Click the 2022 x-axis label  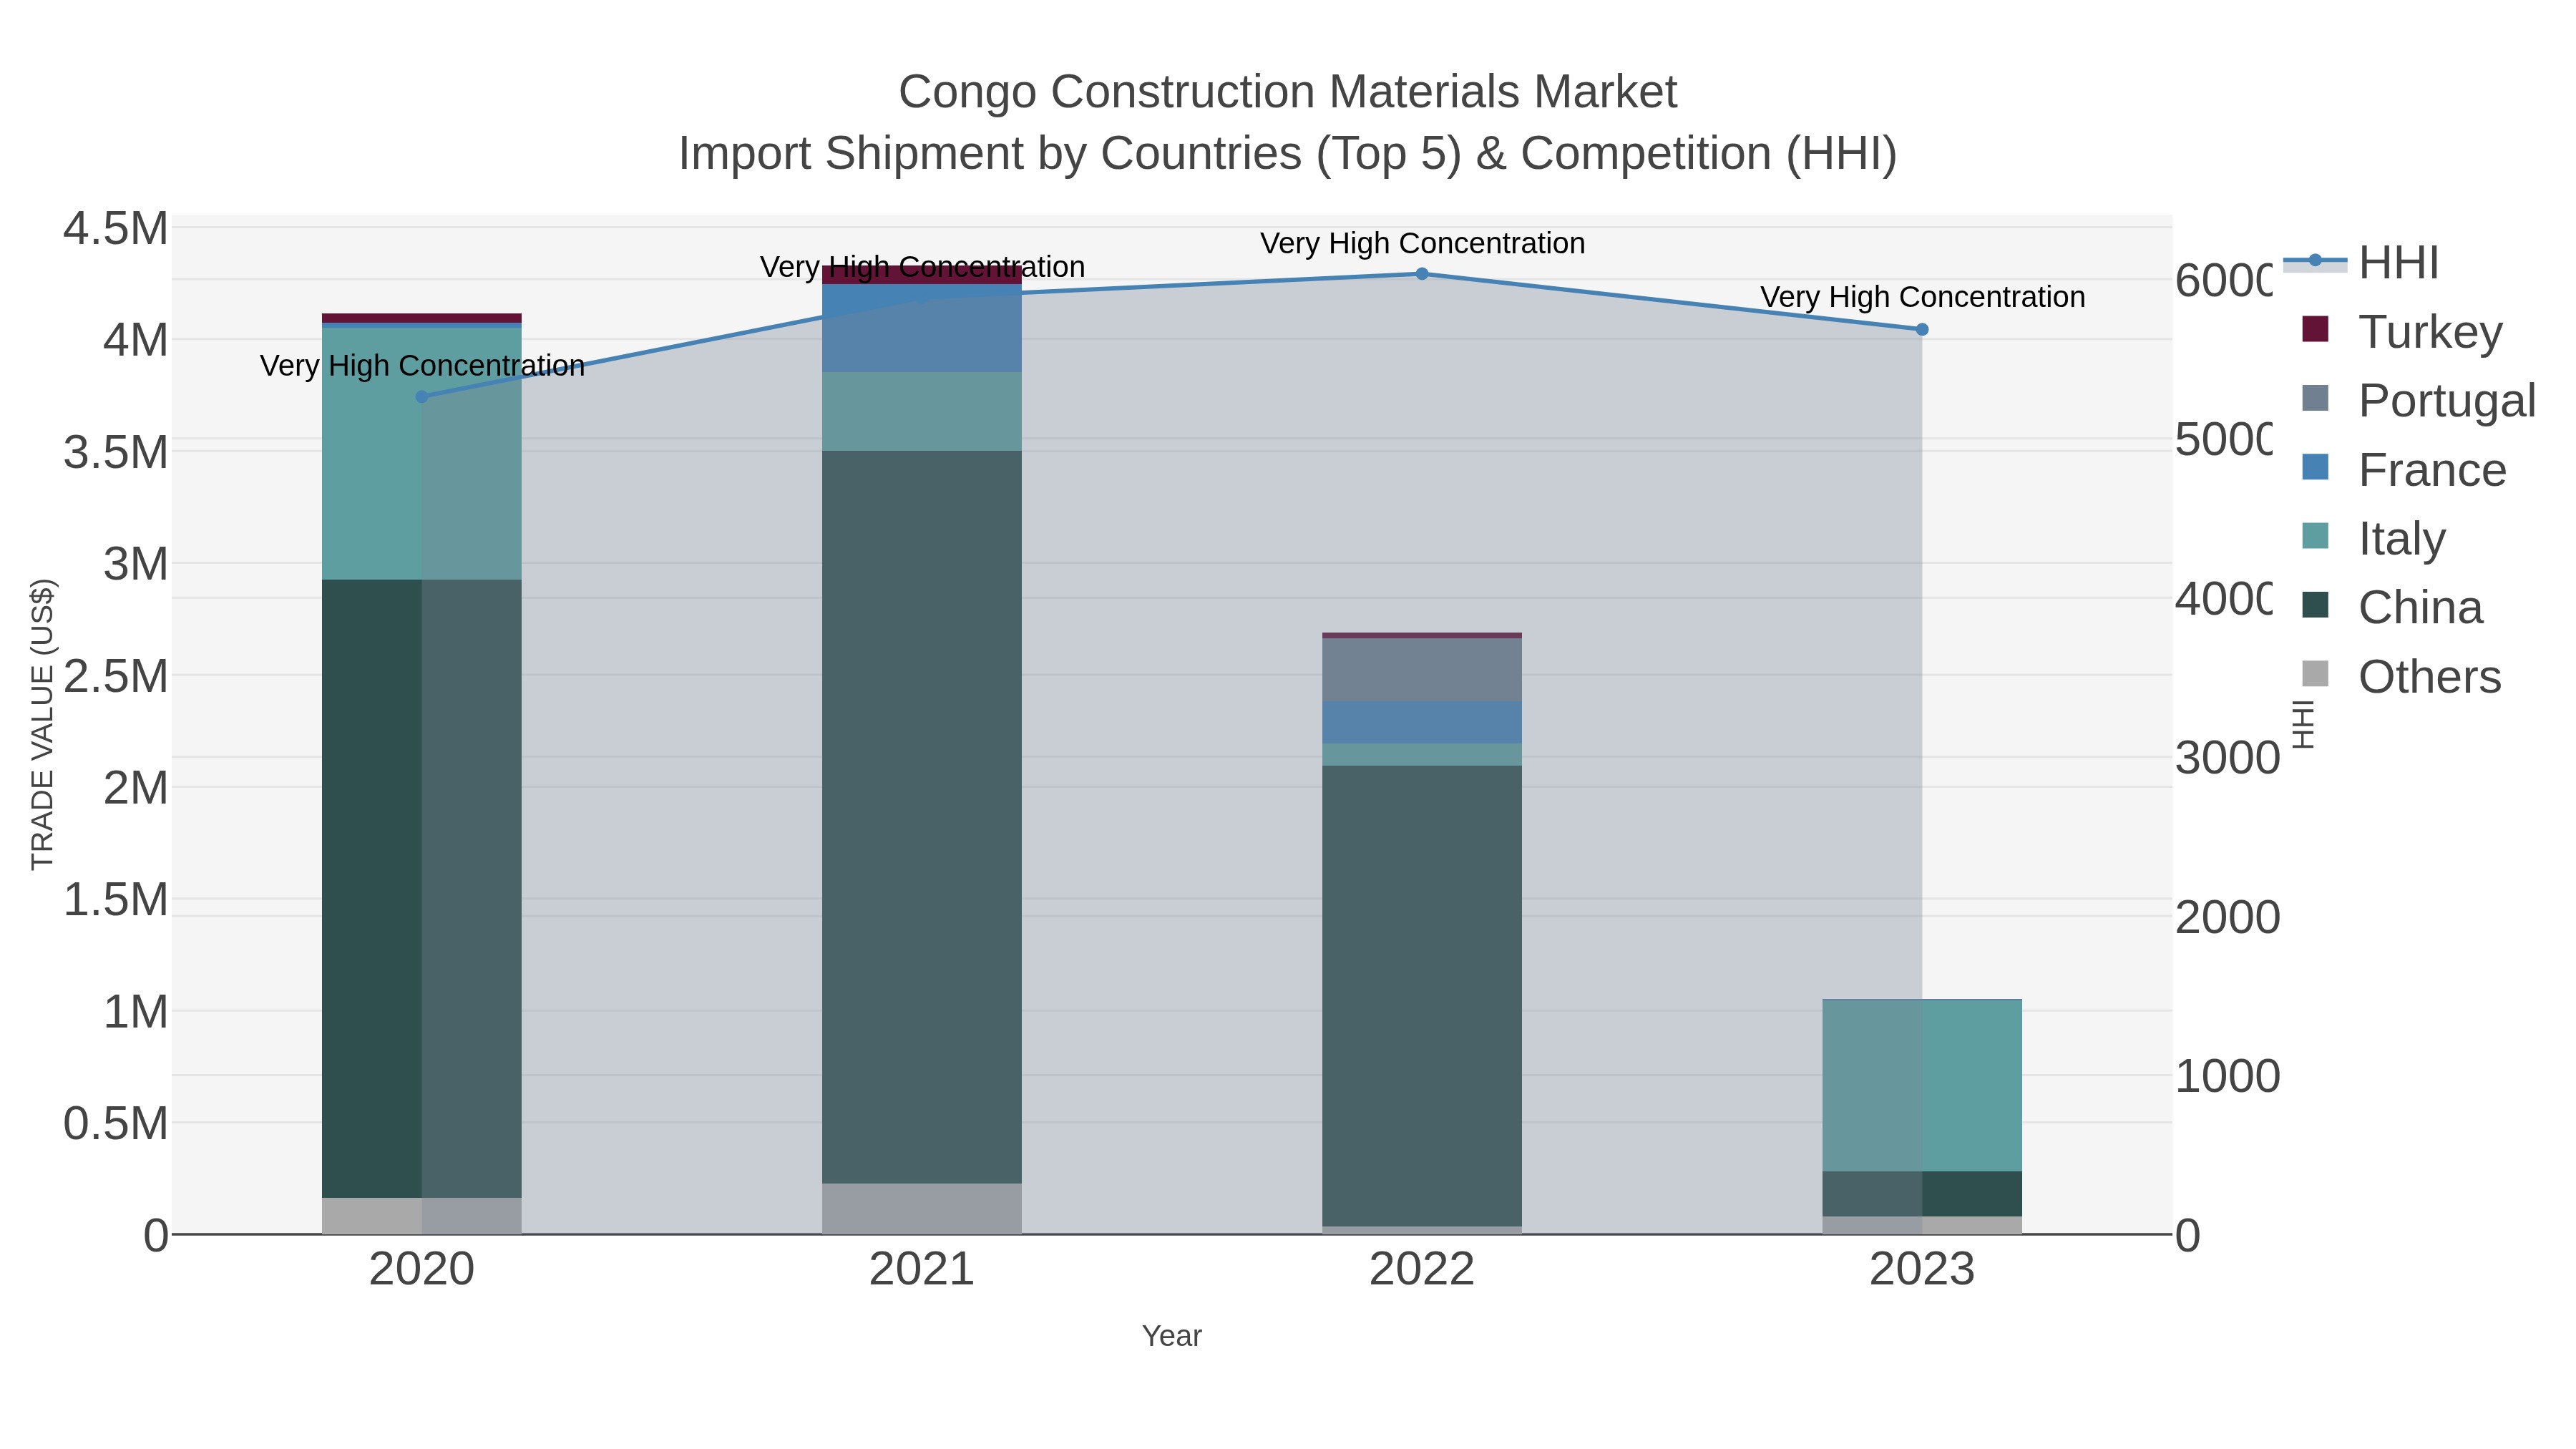point(1422,1270)
